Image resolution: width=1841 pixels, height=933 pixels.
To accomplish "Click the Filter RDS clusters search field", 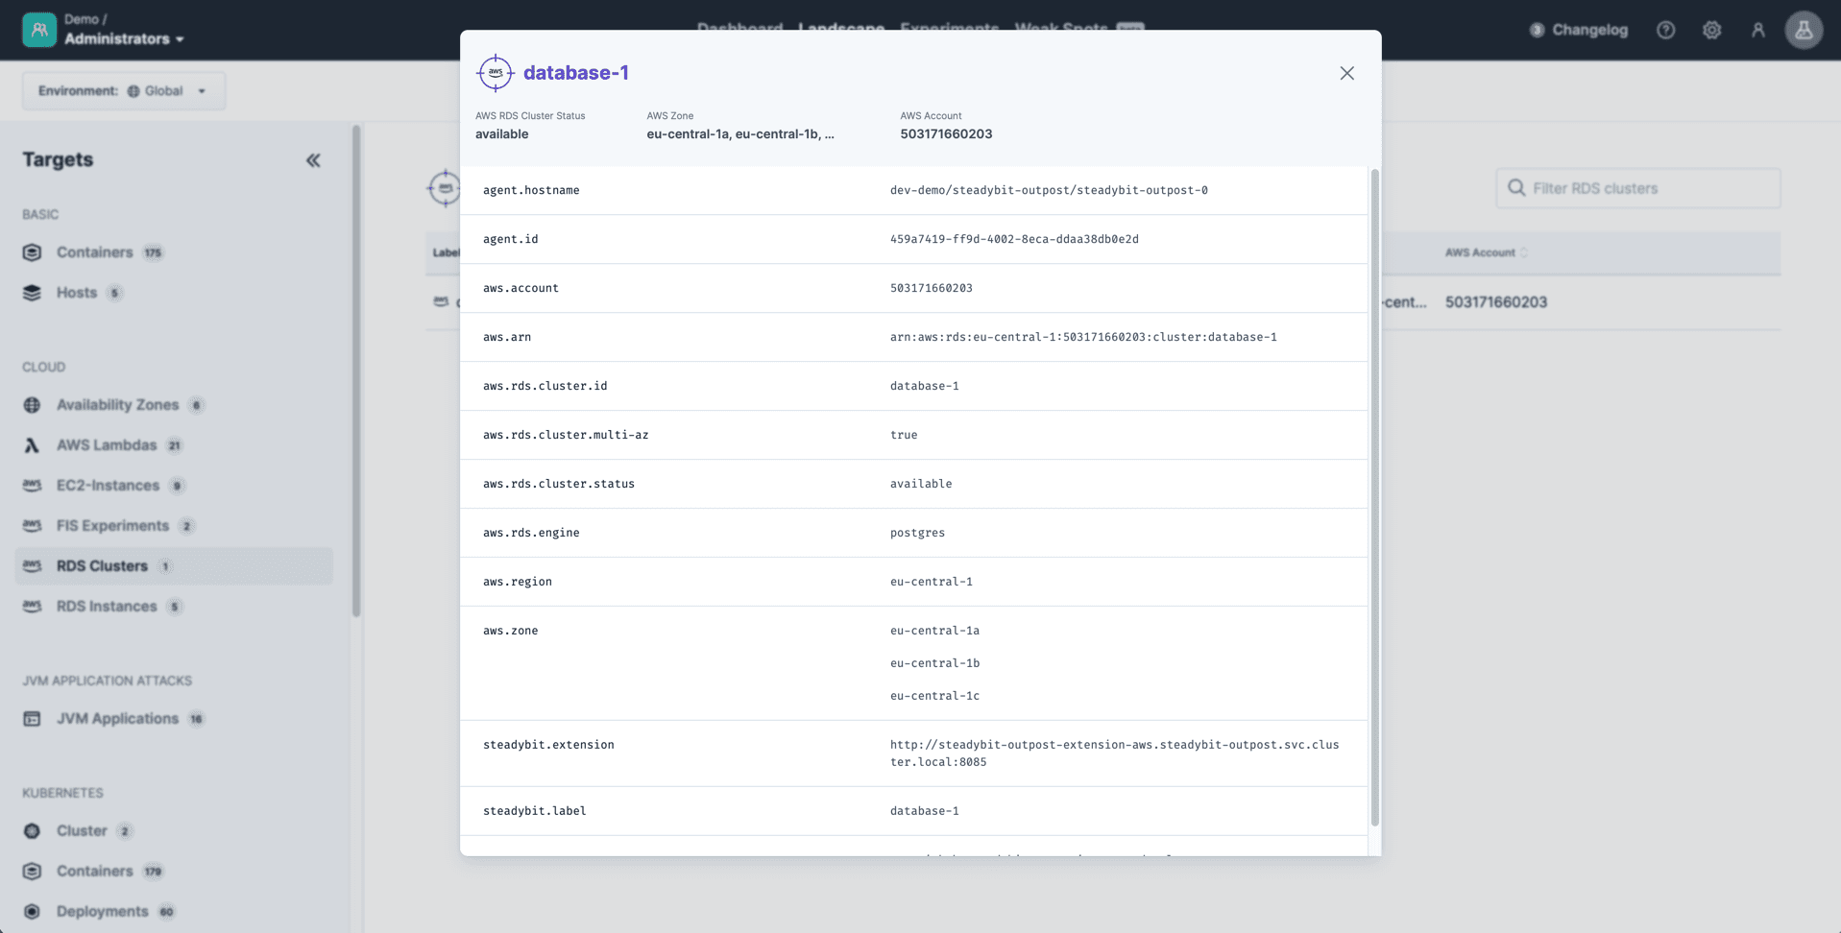I will pos(1637,188).
